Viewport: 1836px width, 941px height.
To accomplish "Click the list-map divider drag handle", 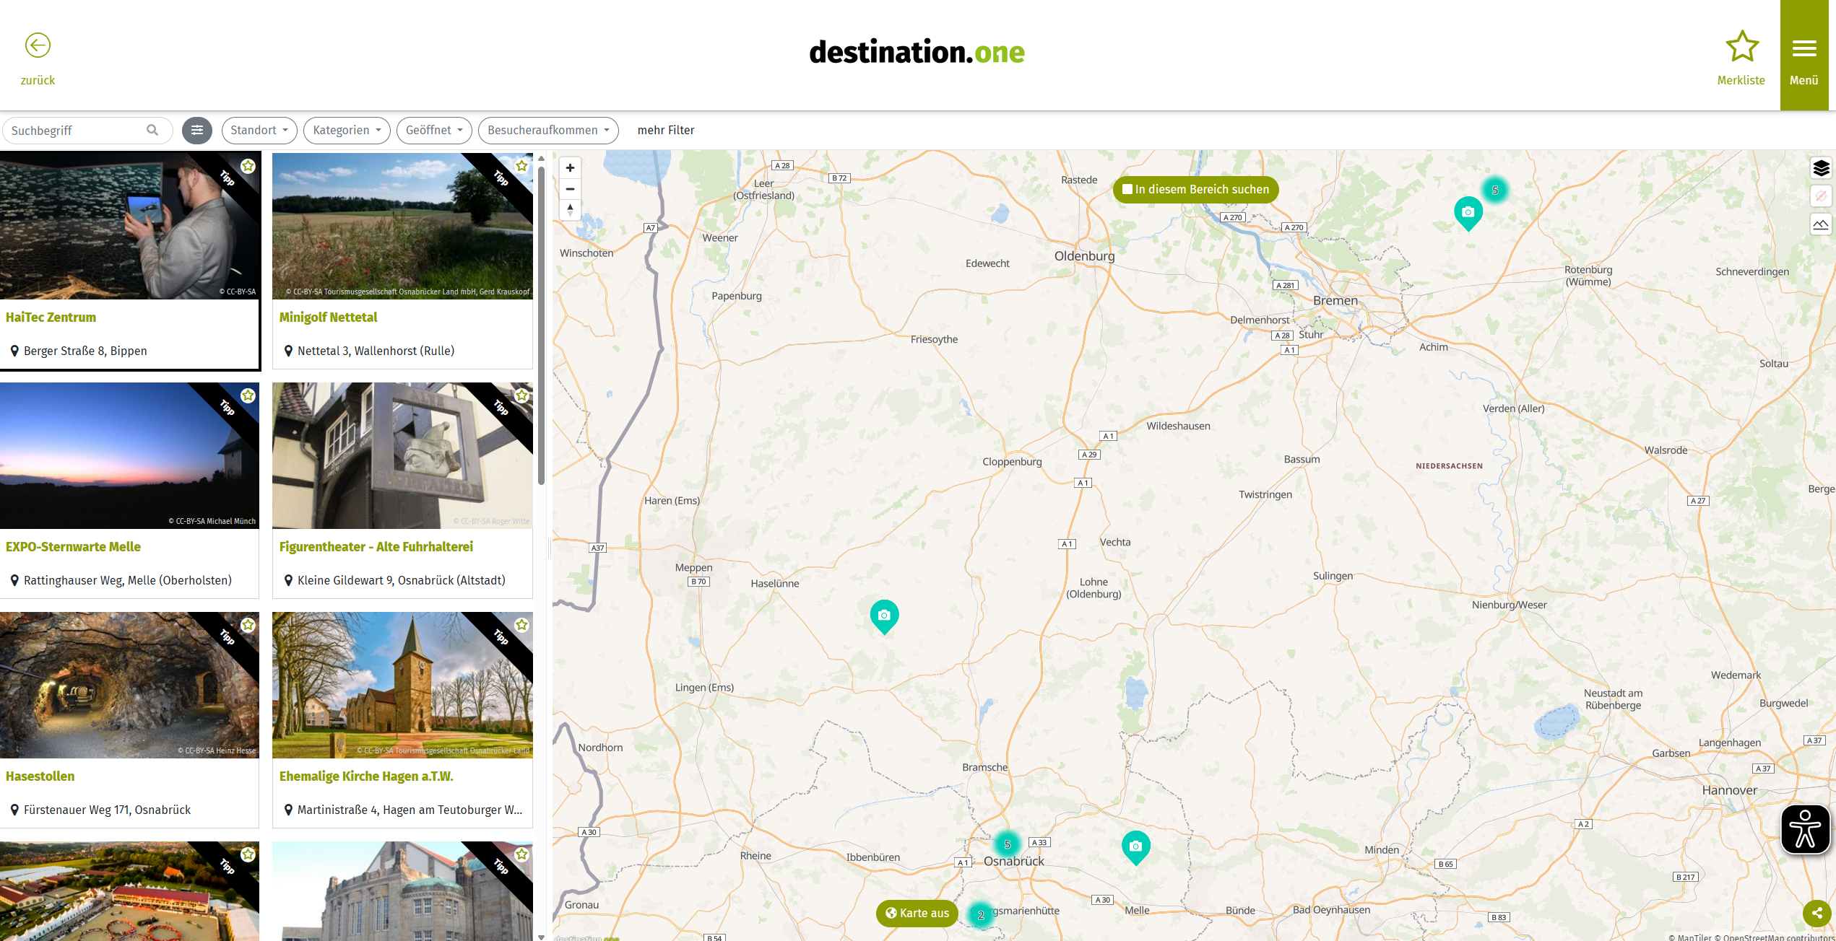I will 550,548.
